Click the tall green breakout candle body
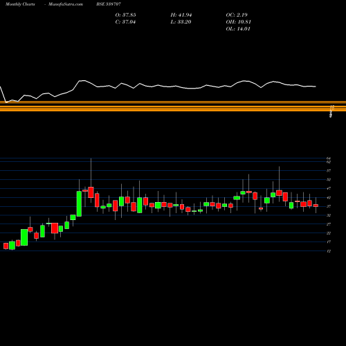This screenshot has height=346, width=346. (79, 203)
